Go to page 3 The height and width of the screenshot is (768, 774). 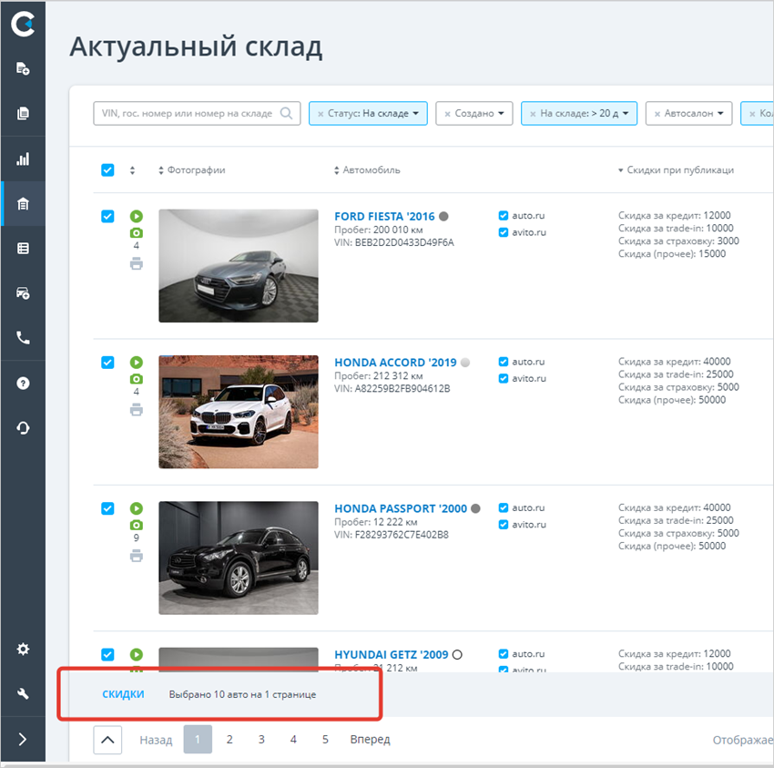pos(261,740)
